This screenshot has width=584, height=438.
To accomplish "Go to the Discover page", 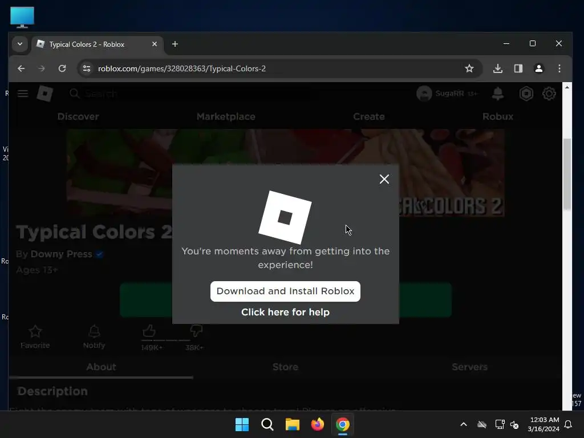I will (78, 116).
